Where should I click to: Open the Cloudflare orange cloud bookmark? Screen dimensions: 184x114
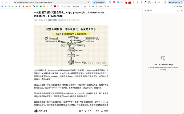point(30,6)
